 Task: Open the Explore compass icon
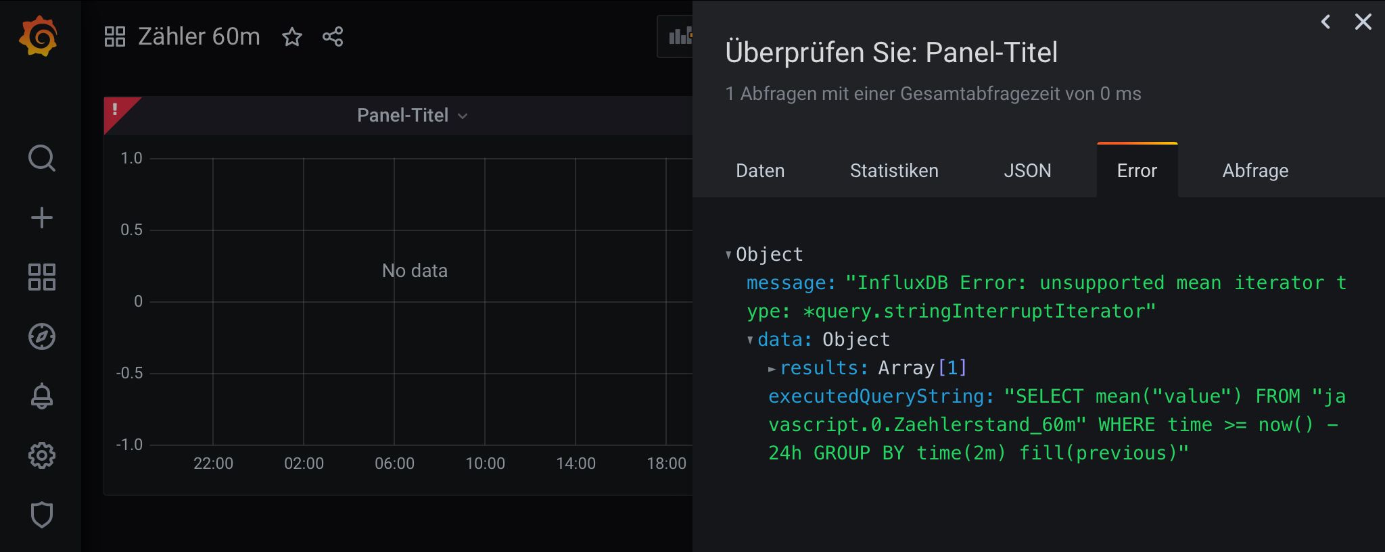pyautogui.click(x=41, y=336)
